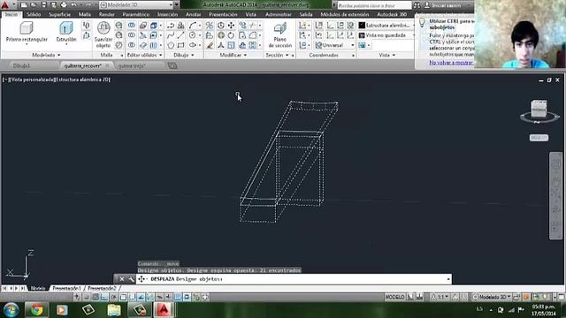The height and width of the screenshot is (318, 566).
Task: Click the Save icon in quick access
Action: click(x=43, y=5)
